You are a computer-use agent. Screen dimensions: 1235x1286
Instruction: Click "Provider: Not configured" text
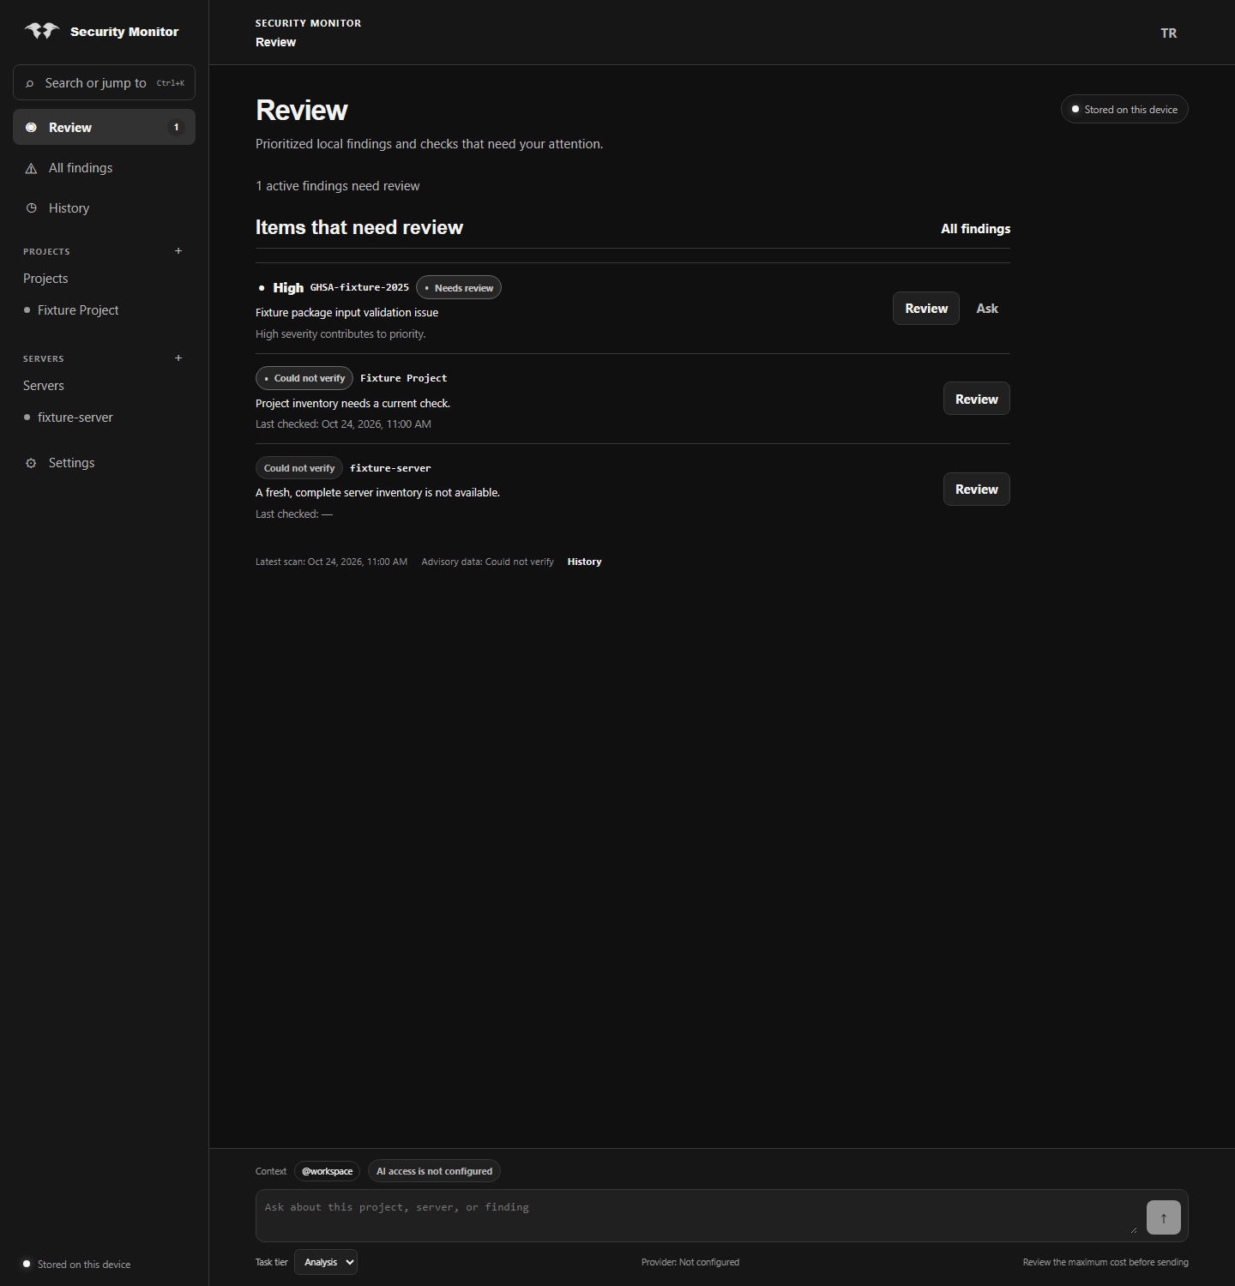(690, 1262)
